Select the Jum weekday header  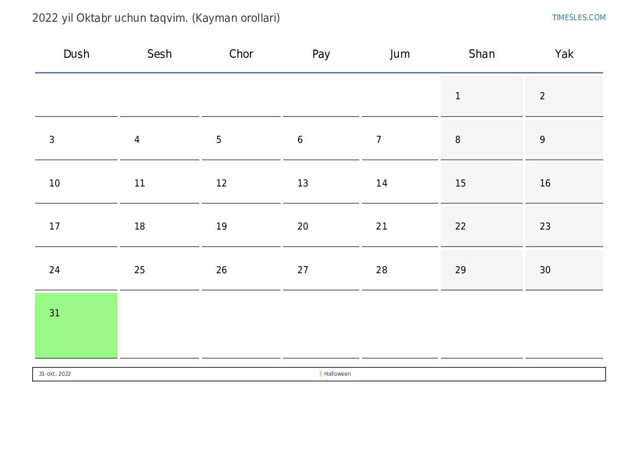(400, 54)
